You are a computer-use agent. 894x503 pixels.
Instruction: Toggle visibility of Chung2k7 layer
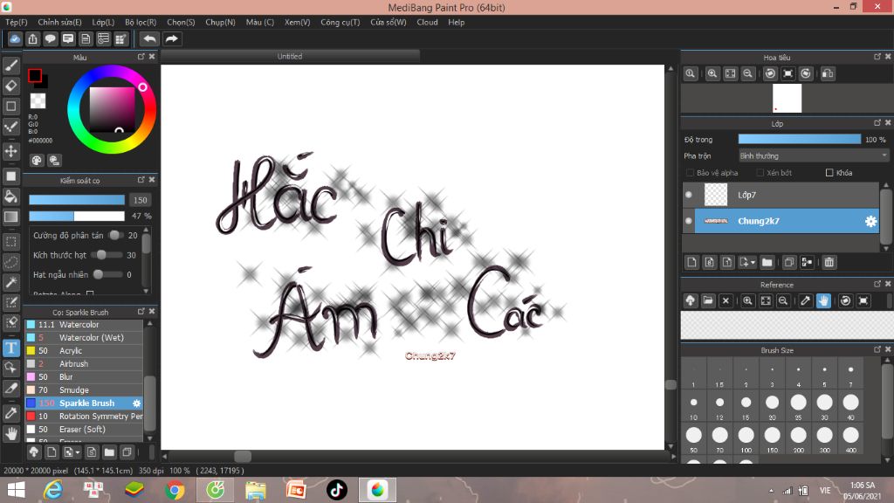coord(689,221)
